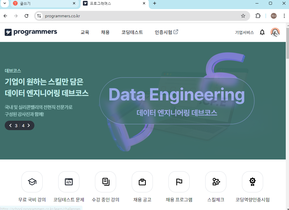View site information icon in address bar
Screen dimensions: 289x210
pos(39,16)
